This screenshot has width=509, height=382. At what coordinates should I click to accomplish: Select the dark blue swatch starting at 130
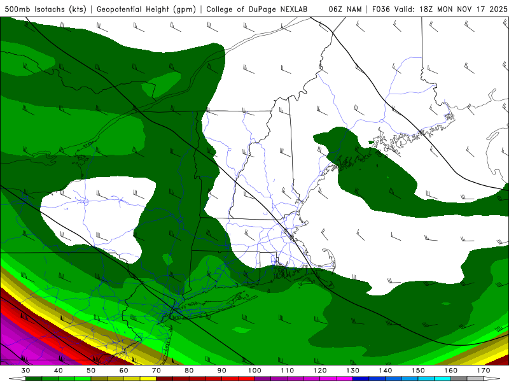(361, 378)
